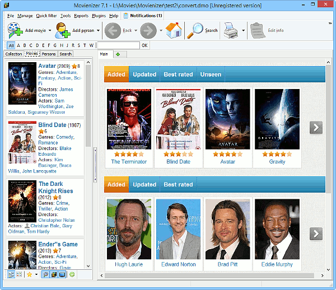Click the Movienizer app icon in title bar
This screenshot has width=336, height=290.
point(6,5)
